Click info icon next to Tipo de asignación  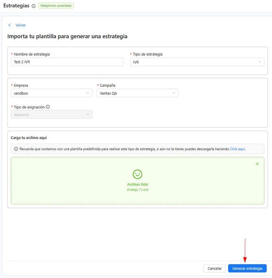coord(48,107)
